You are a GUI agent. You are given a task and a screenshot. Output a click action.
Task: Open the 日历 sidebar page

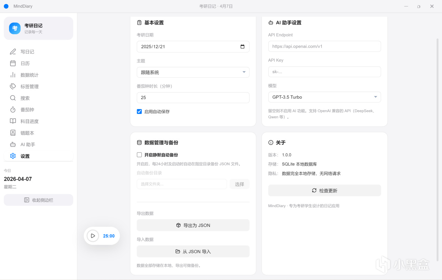tap(38, 63)
